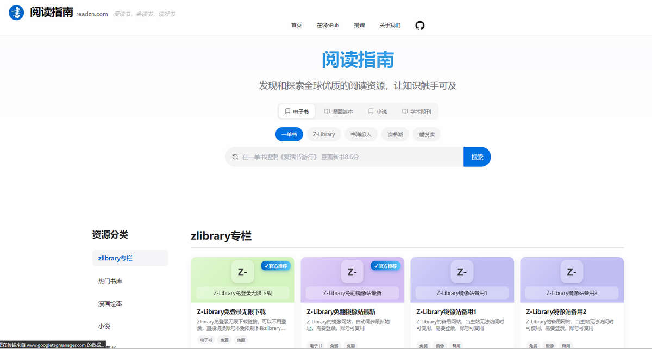Screen dimensions: 652x349
Task: Click the Z- icon on 镜像站备用1 card
Action: coord(462,272)
